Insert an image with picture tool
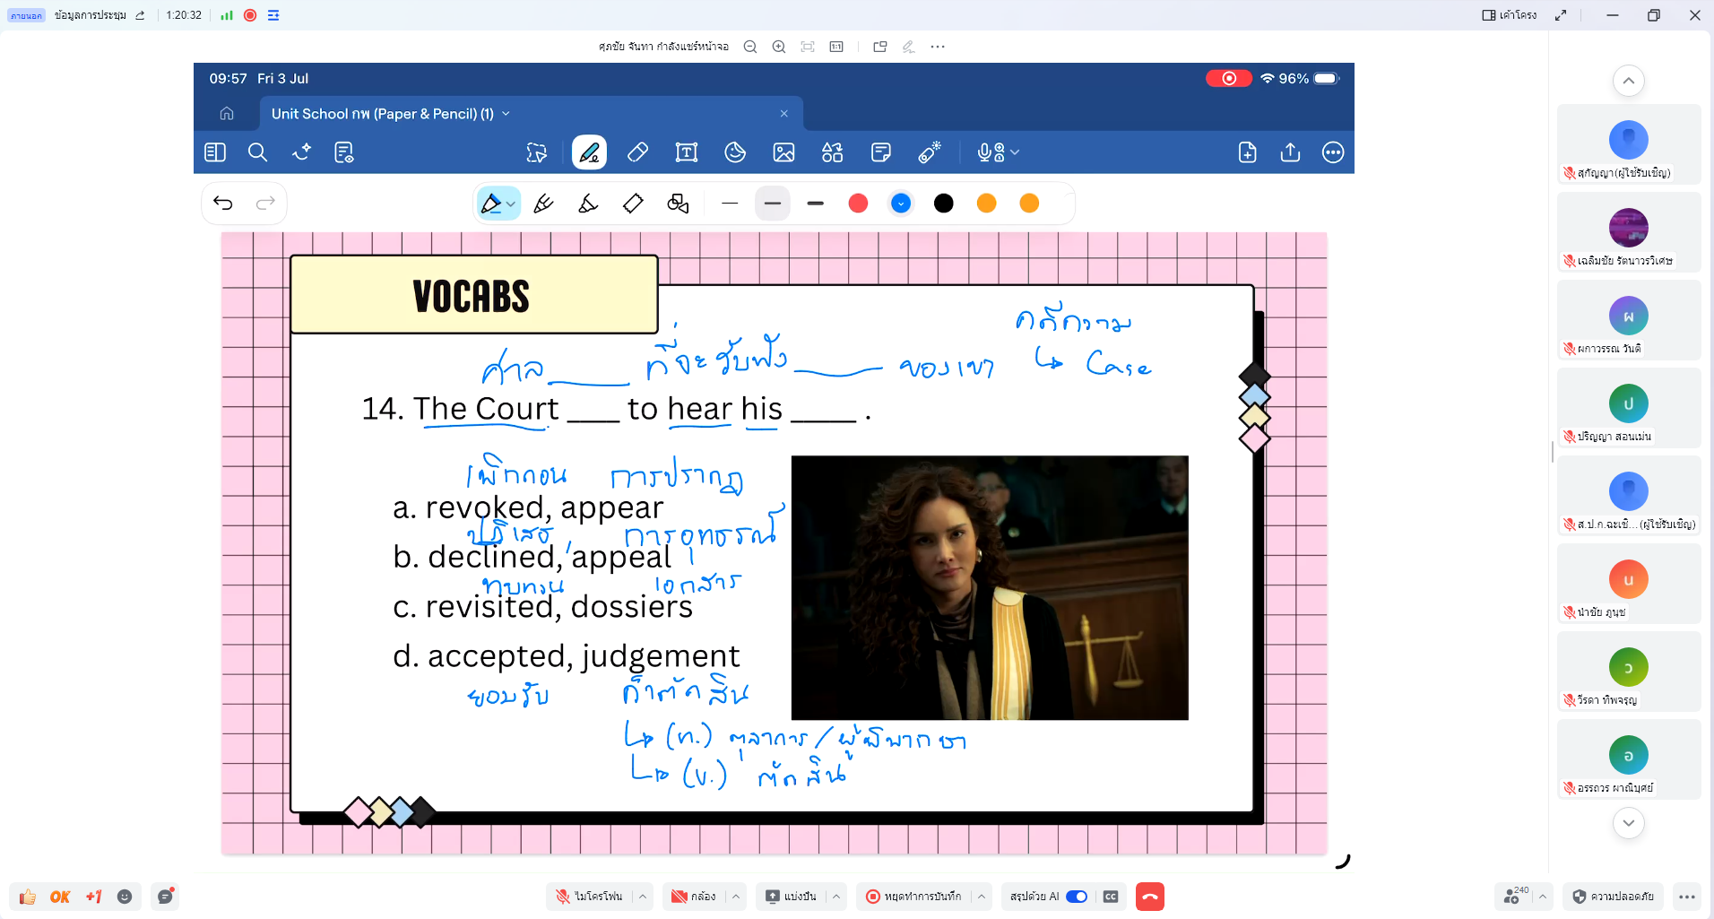Image resolution: width=1714 pixels, height=919 pixels. click(x=783, y=152)
